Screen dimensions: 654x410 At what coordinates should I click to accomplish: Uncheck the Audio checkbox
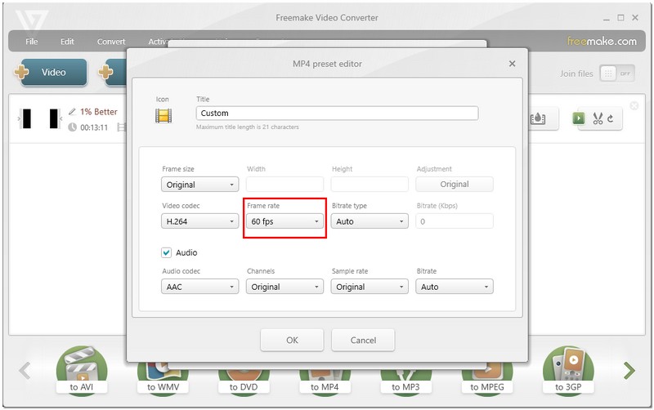(167, 253)
